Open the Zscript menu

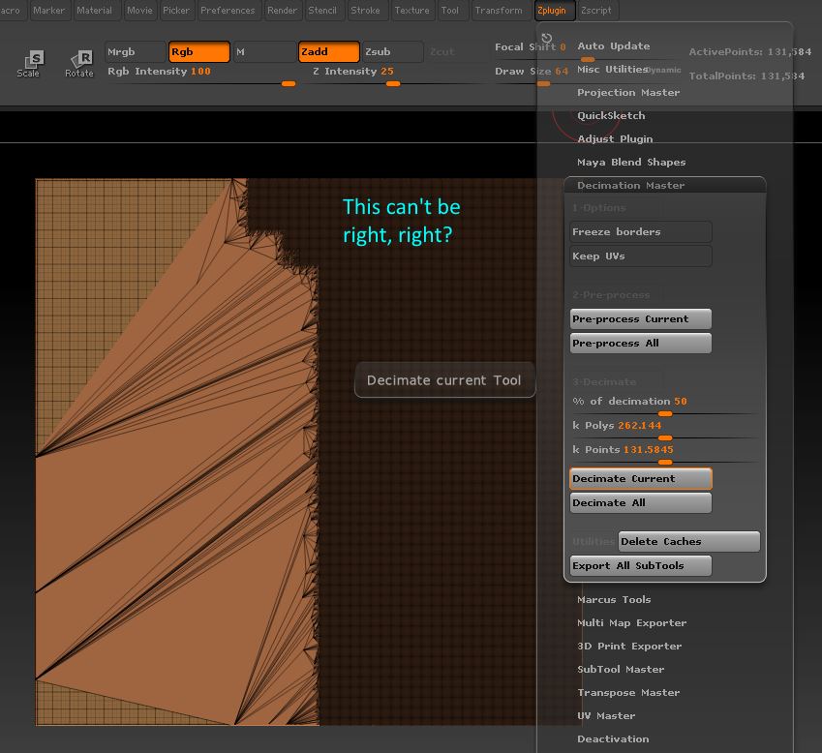point(596,11)
